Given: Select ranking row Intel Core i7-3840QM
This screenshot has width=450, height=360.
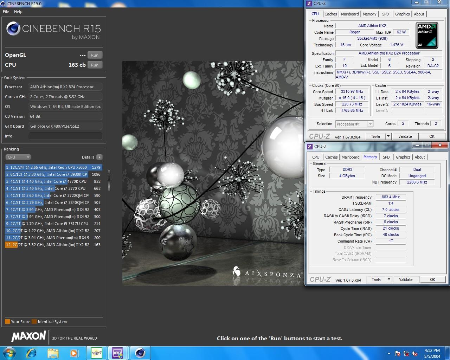Looking at the screenshot, I should (53, 202).
